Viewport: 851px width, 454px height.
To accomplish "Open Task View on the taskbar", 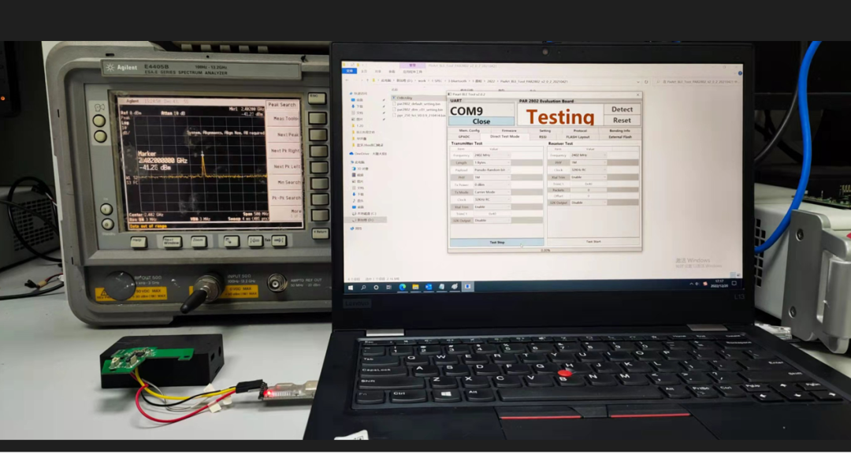I will pos(388,287).
